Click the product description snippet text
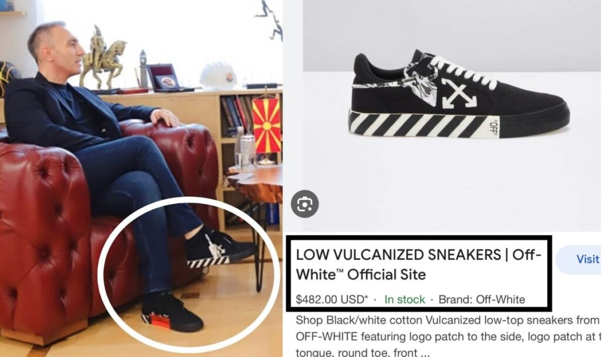The height and width of the screenshot is (357, 602). click(x=447, y=336)
